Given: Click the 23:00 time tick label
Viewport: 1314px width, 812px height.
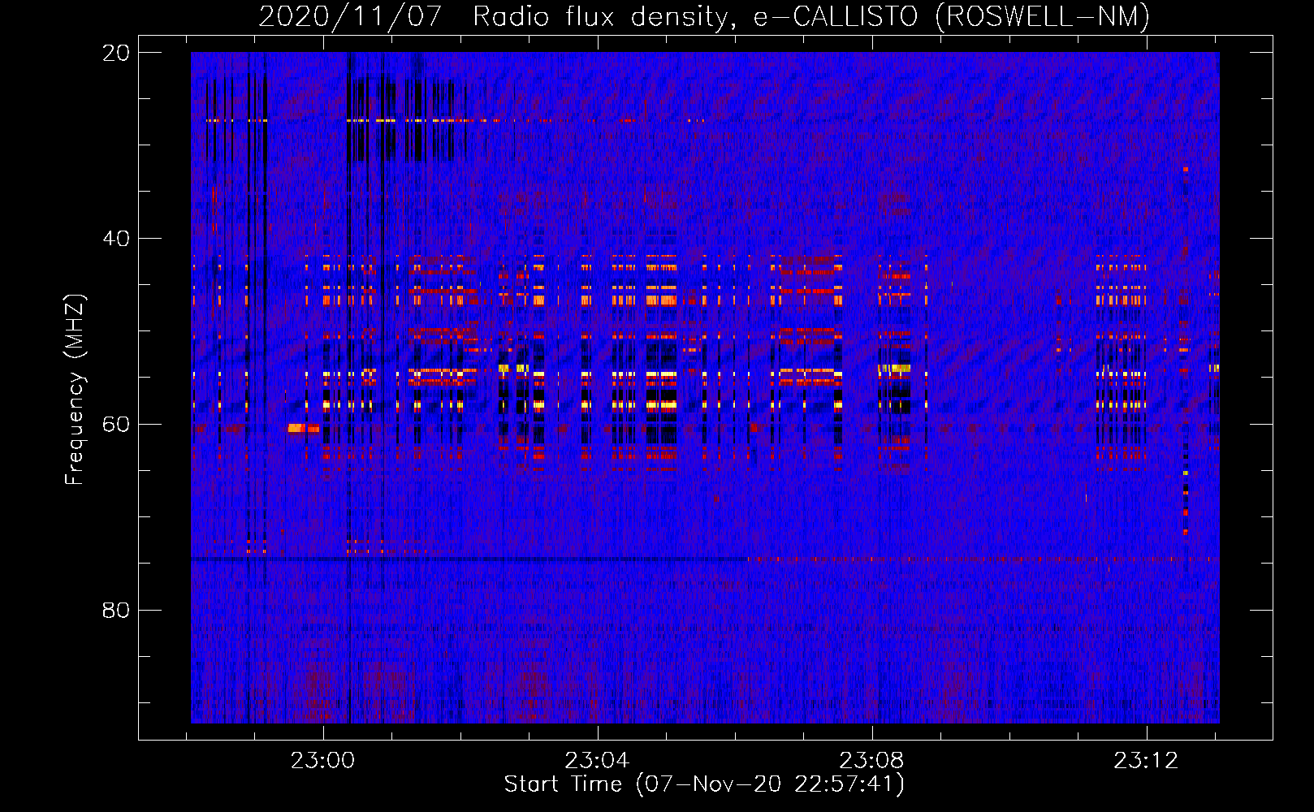Looking at the screenshot, I should click(x=323, y=761).
